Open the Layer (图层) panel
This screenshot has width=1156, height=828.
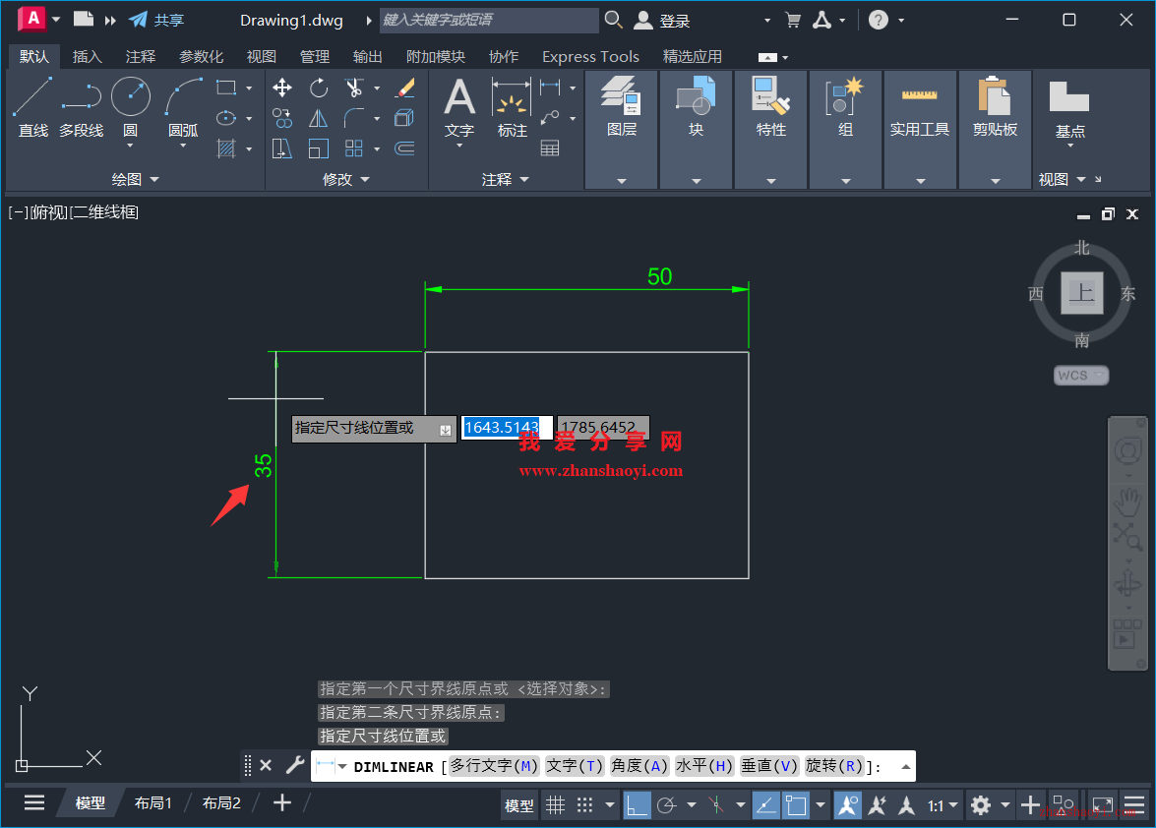[x=622, y=108]
